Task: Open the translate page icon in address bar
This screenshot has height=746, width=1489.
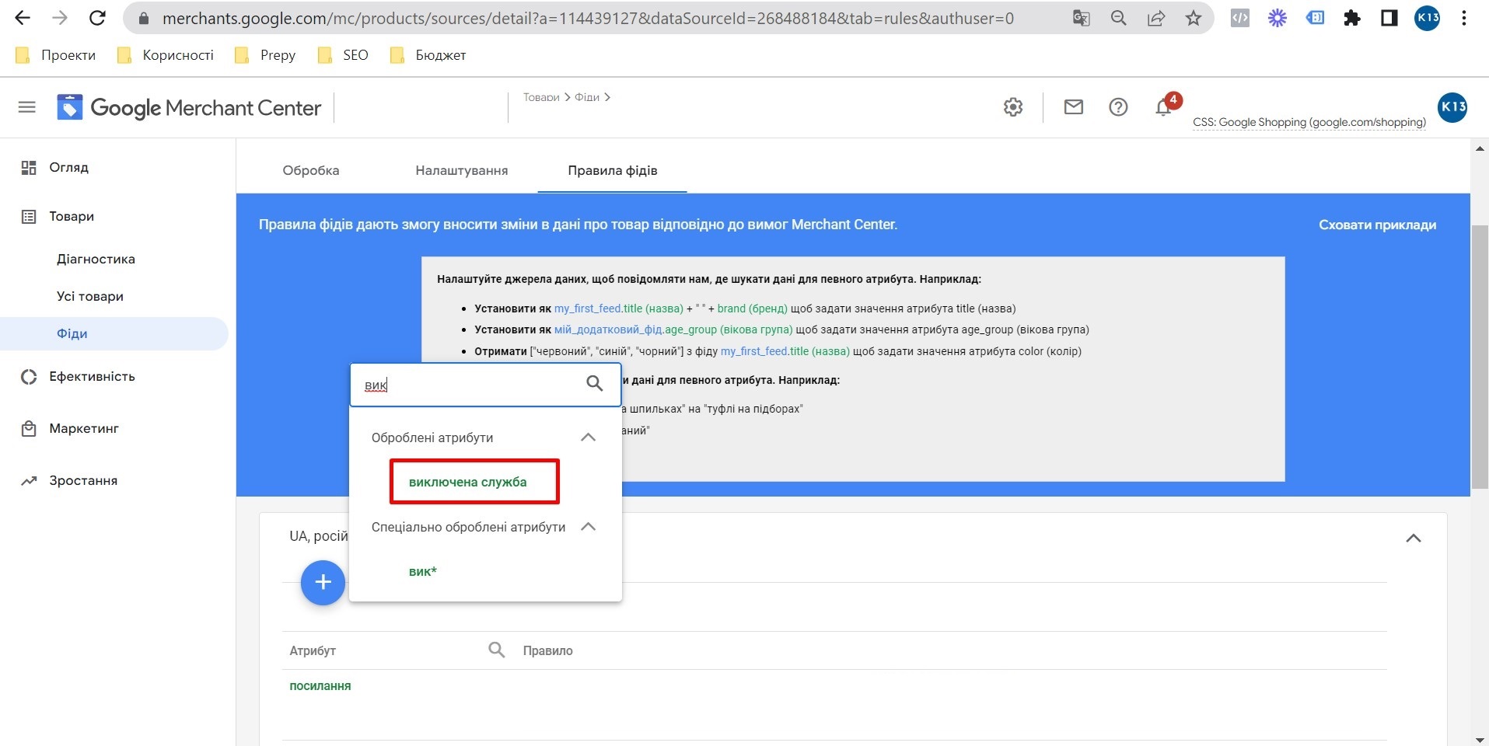Action: click(1082, 18)
